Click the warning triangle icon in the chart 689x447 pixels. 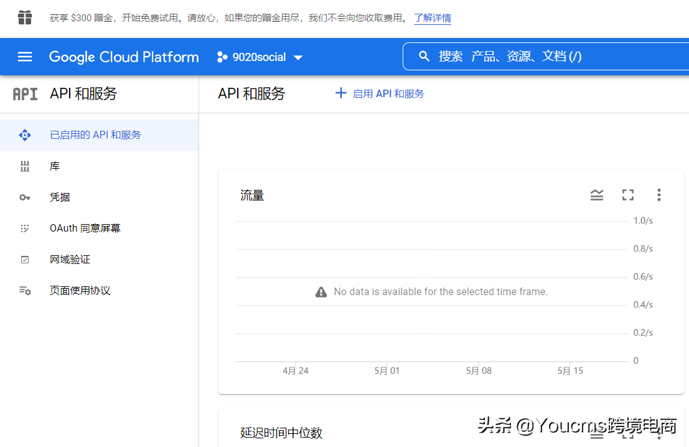pyautogui.click(x=321, y=292)
